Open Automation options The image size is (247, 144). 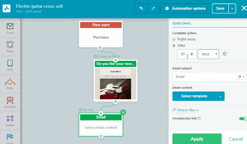point(185,8)
